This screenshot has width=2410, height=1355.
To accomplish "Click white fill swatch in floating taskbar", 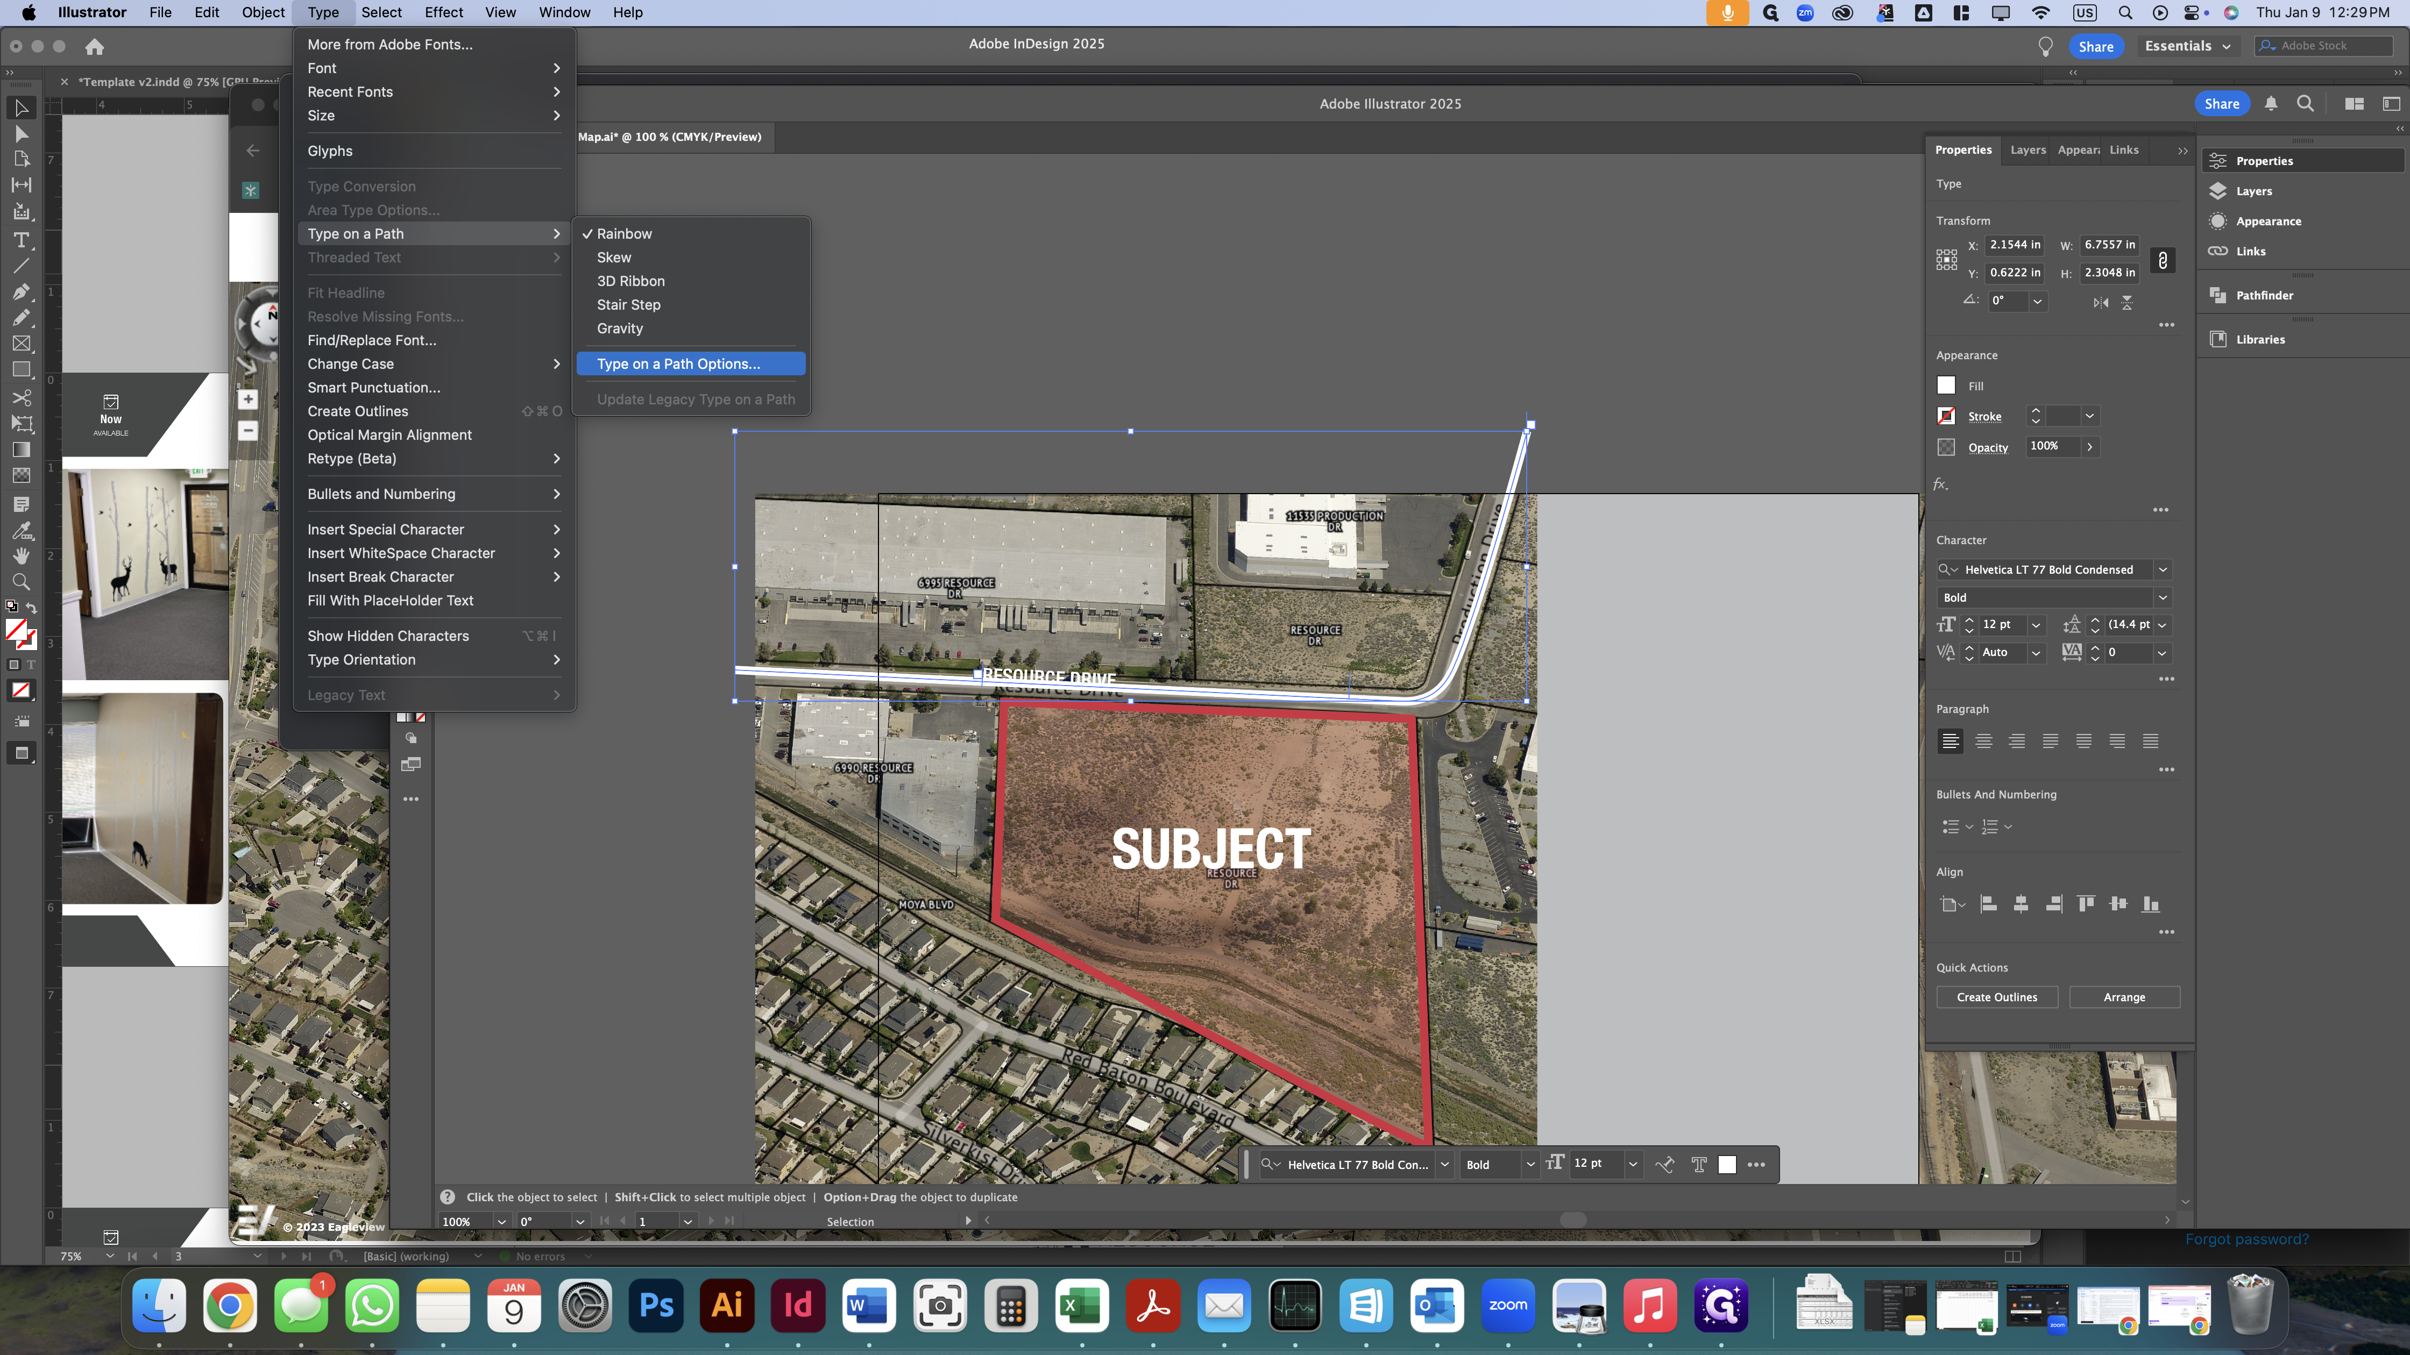I will click(x=1727, y=1164).
